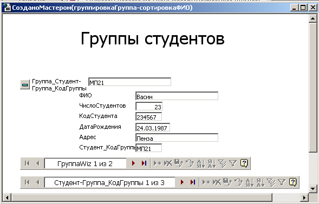This screenshot has width=319, height=204.
Task: Delete current record in ГруппаWiz navigator
Action: (168, 163)
